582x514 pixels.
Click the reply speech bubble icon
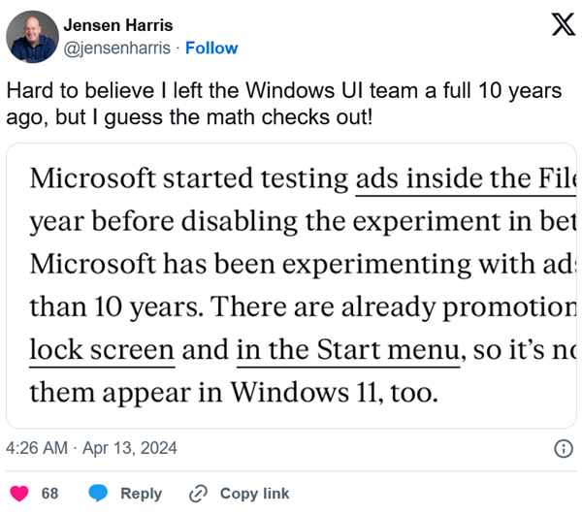pos(99,494)
